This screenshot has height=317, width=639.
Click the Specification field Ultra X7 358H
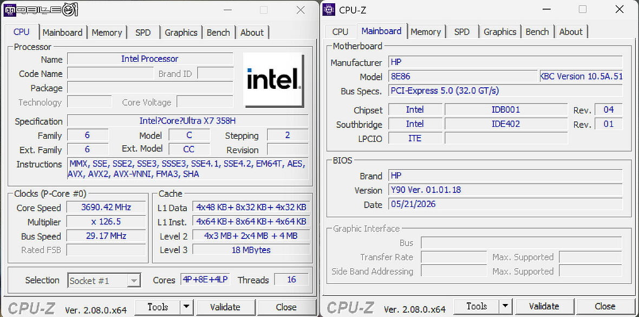[x=188, y=121]
